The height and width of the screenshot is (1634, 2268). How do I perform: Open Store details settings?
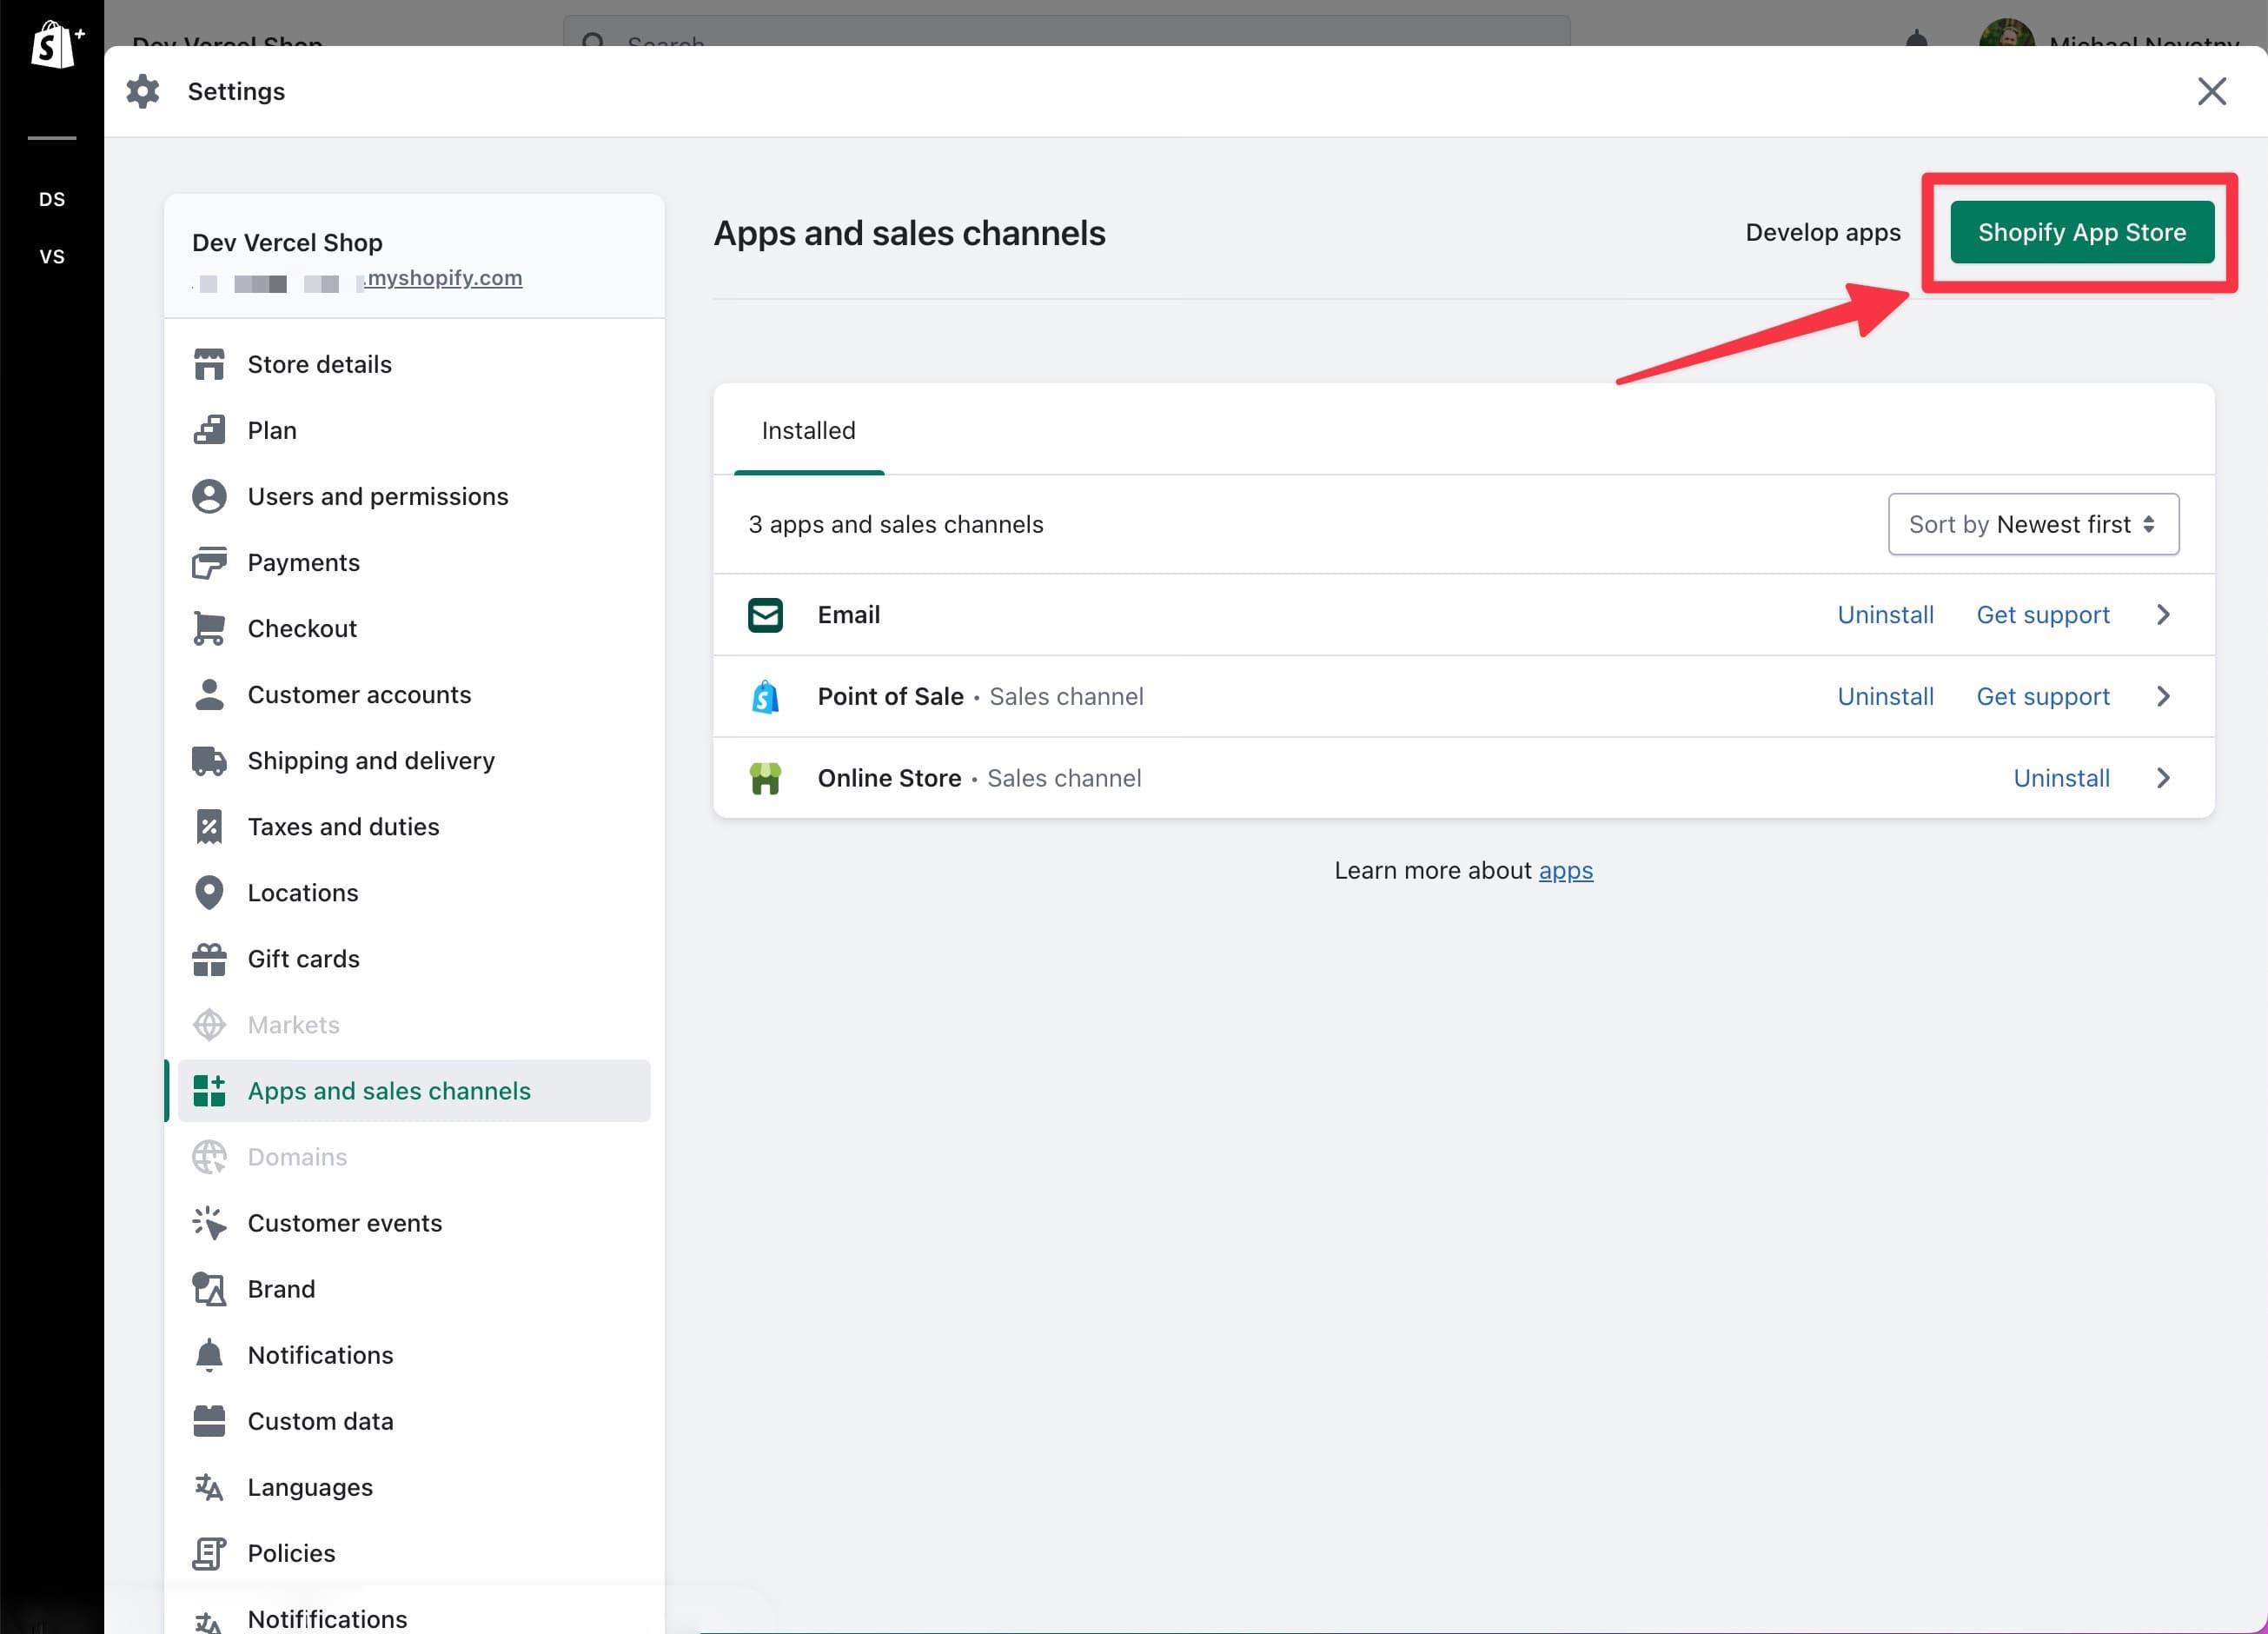319,363
